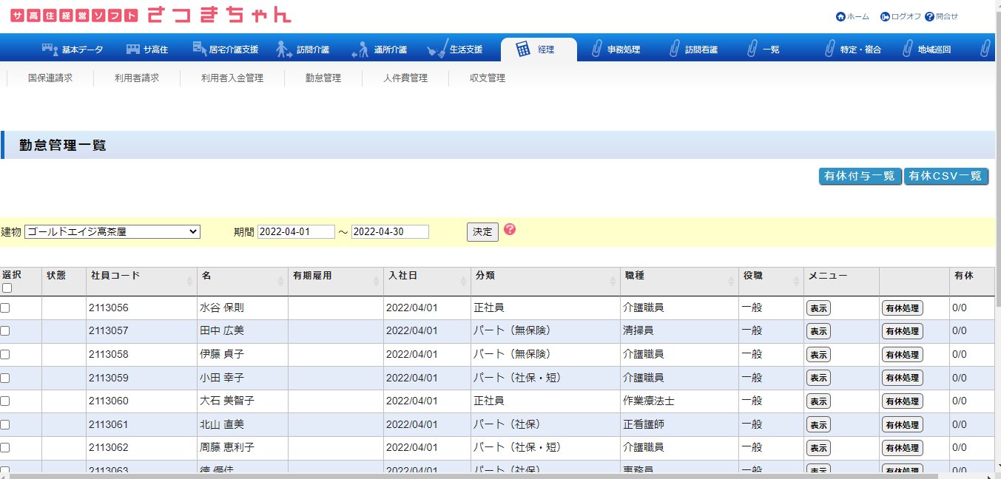
Task: Check the box for 水谷 保則
Action: [5, 308]
